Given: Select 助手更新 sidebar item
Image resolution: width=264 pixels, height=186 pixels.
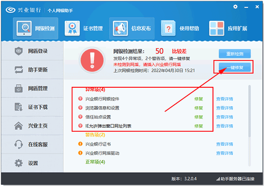Looking at the screenshot, I should click(32, 70).
